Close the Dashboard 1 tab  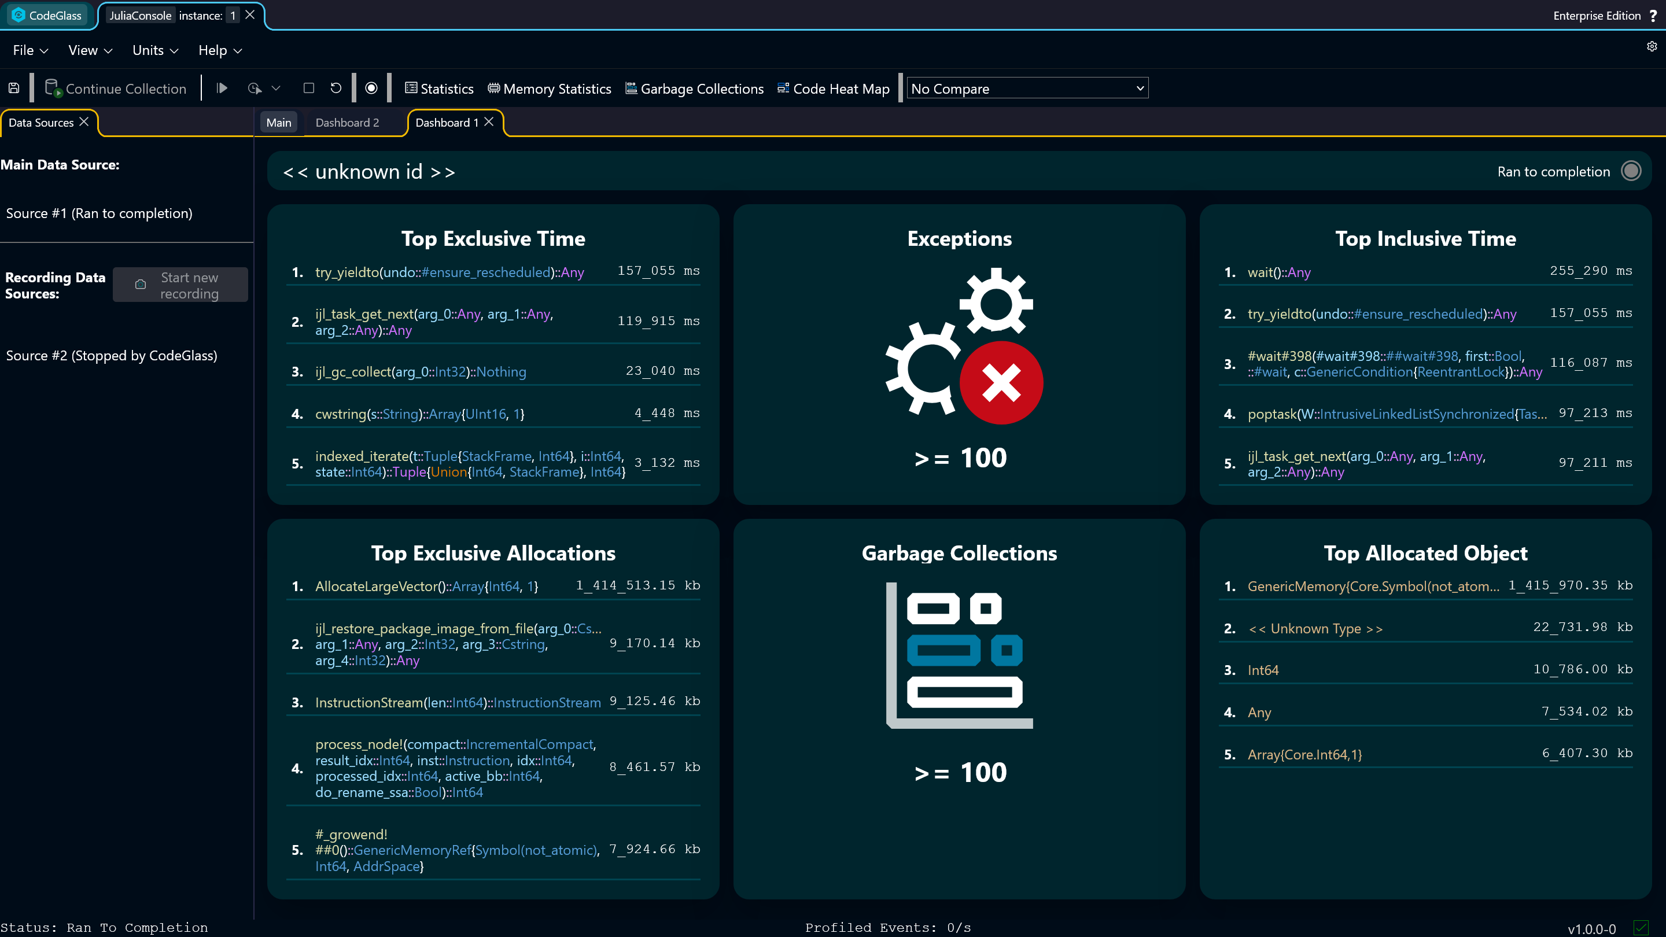489,121
